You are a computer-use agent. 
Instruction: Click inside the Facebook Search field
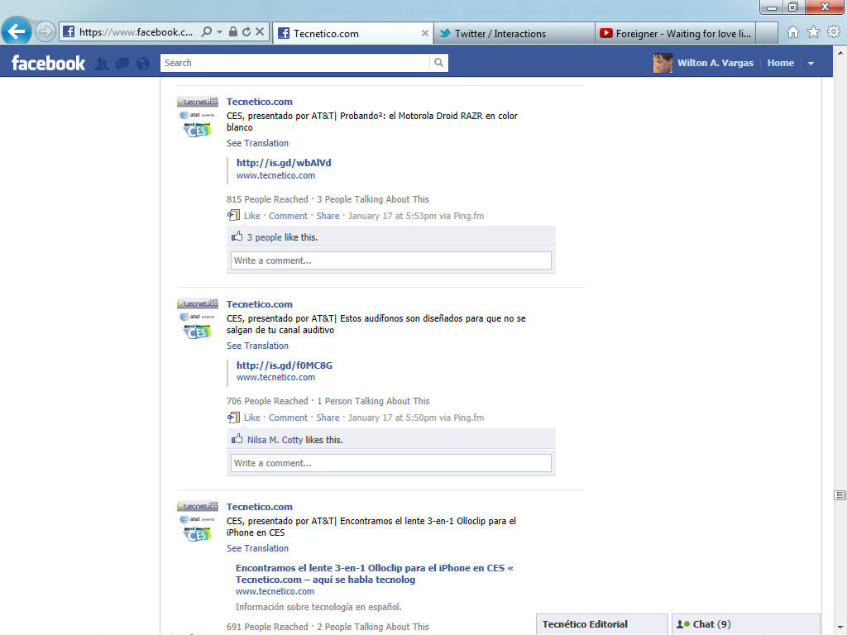point(295,63)
